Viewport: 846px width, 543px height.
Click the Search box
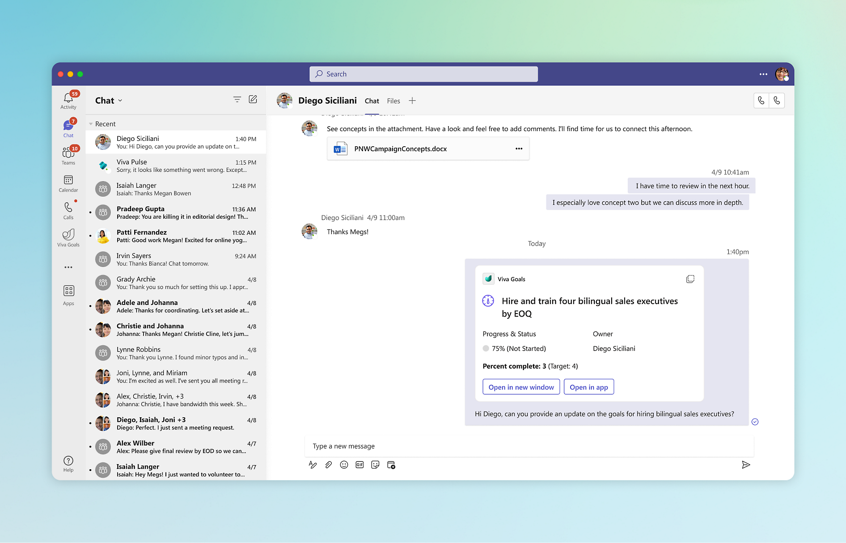tap(423, 74)
